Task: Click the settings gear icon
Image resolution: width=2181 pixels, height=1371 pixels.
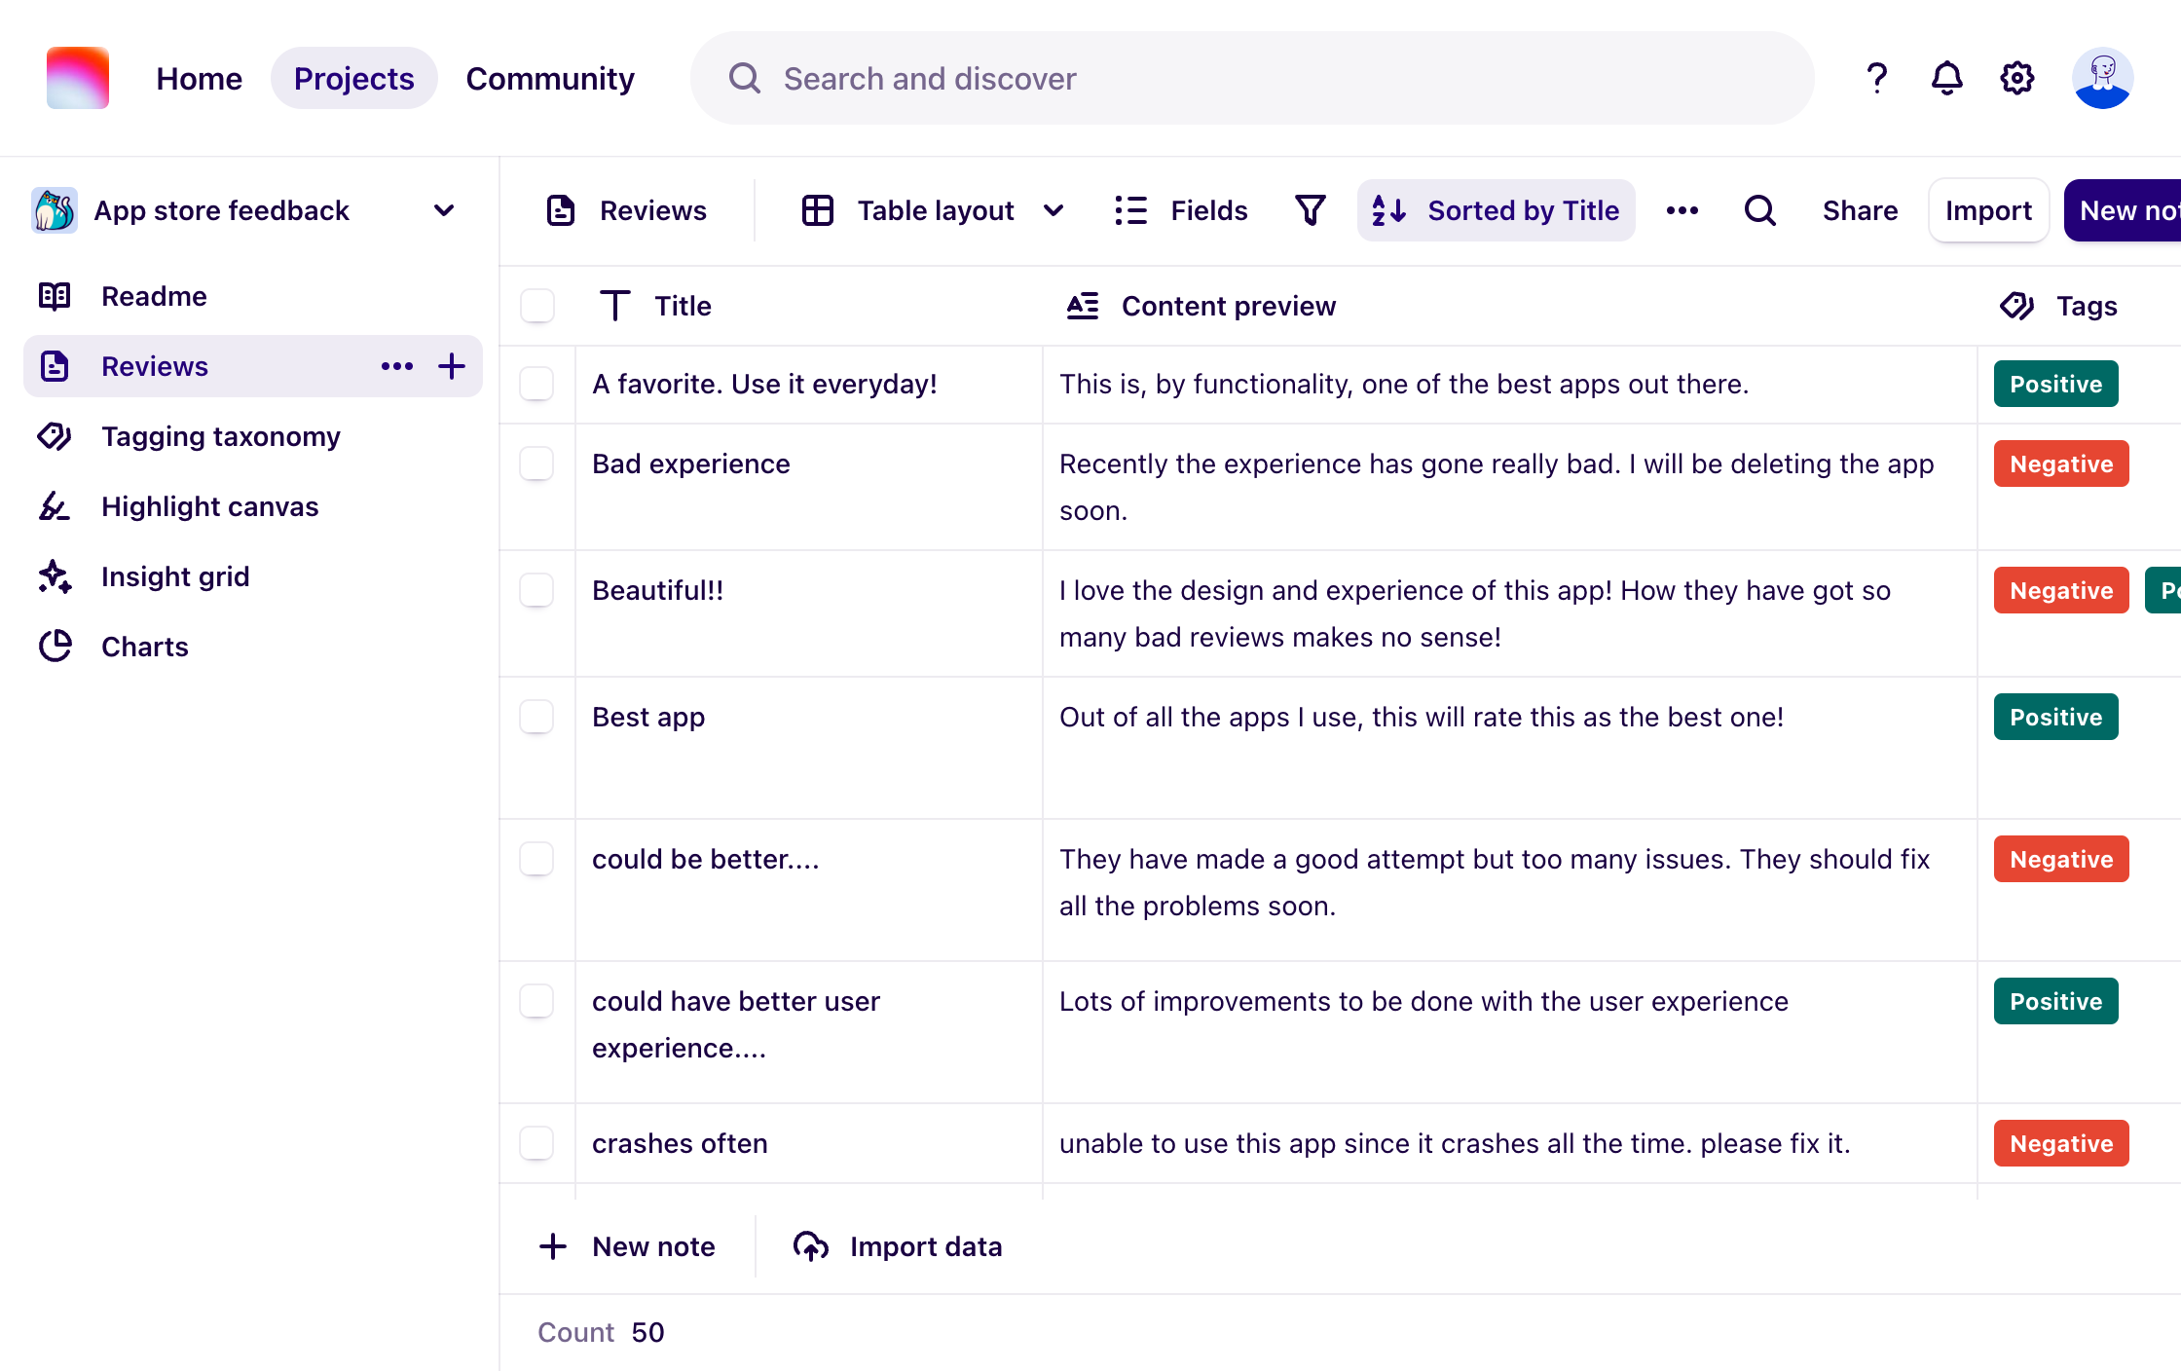Action: pos(2016,78)
